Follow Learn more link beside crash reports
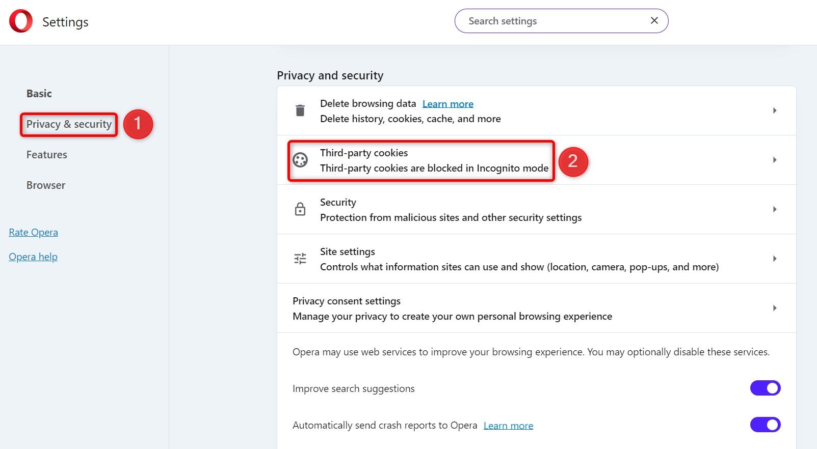Image resolution: width=817 pixels, height=449 pixels. (x=509, y=426)
